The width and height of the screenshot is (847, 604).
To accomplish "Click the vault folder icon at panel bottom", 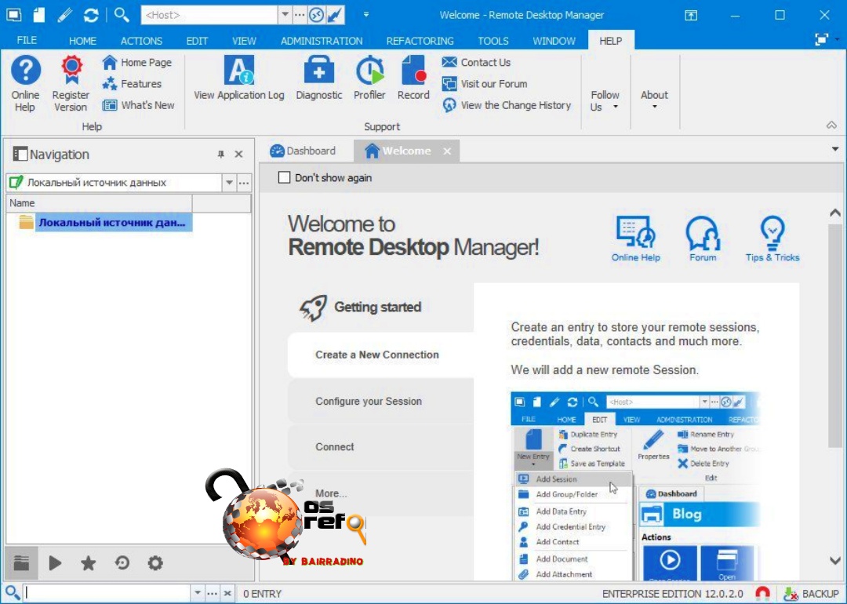I will pyautogui.click(x=22, y=563).
